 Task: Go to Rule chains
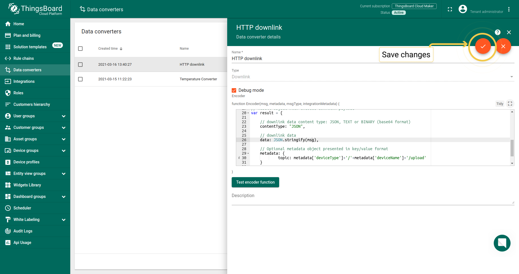(35, 58)
